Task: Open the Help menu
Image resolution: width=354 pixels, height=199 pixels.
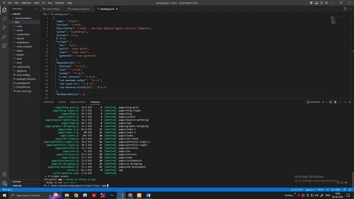Action: [69, 3]
